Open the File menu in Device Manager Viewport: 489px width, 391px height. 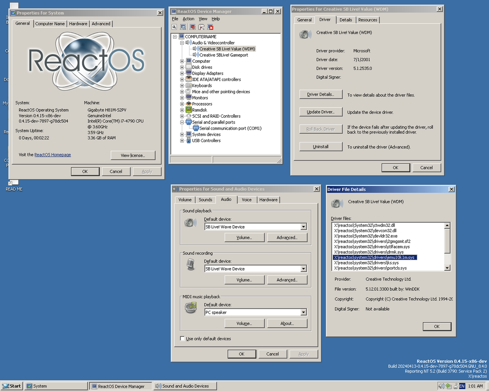[175, 19]
